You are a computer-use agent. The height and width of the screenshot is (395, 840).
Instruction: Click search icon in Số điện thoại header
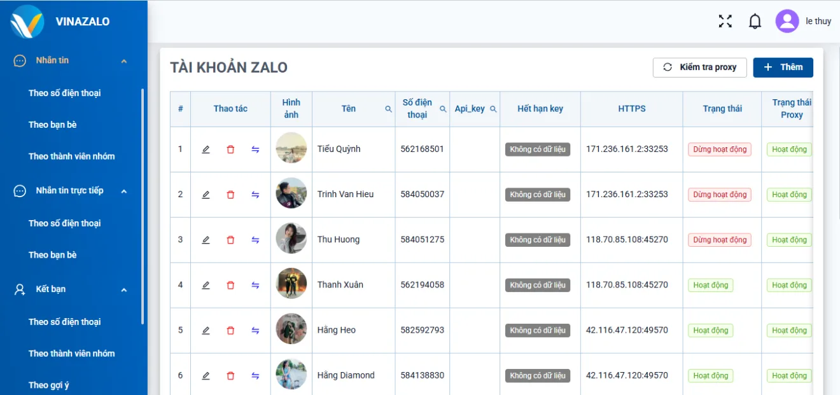coord(443,109)
